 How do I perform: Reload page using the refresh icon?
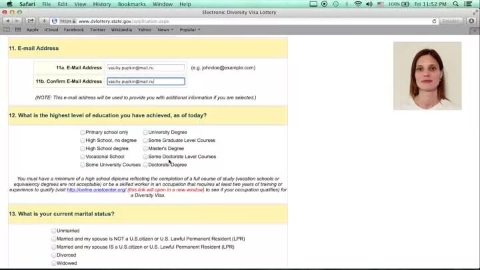434,21
